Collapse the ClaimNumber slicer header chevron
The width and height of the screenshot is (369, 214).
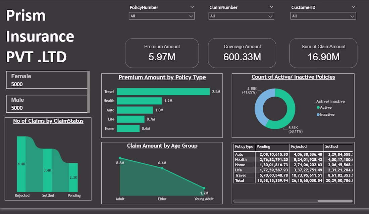[271, 7]
